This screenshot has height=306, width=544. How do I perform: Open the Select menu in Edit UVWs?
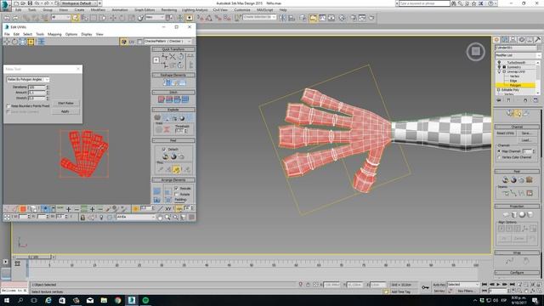point(27,34)
